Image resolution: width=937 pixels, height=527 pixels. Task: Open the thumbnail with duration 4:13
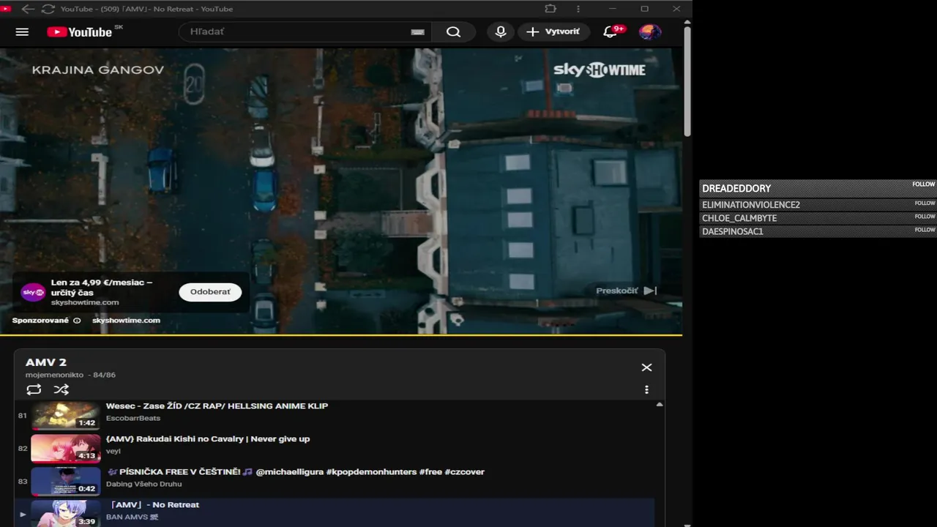pos(65,449)
